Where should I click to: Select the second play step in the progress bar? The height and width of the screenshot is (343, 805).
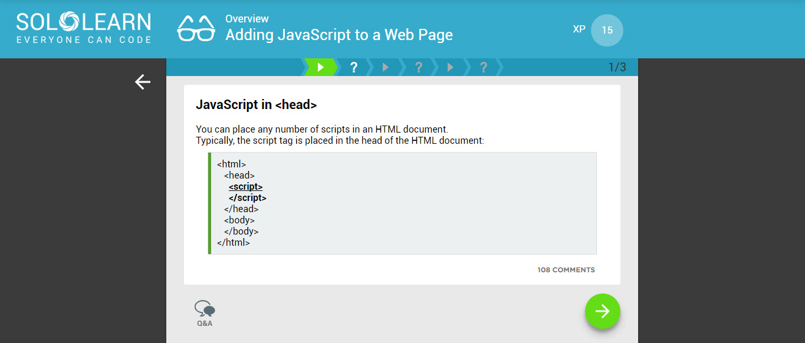tap(386, 67)
